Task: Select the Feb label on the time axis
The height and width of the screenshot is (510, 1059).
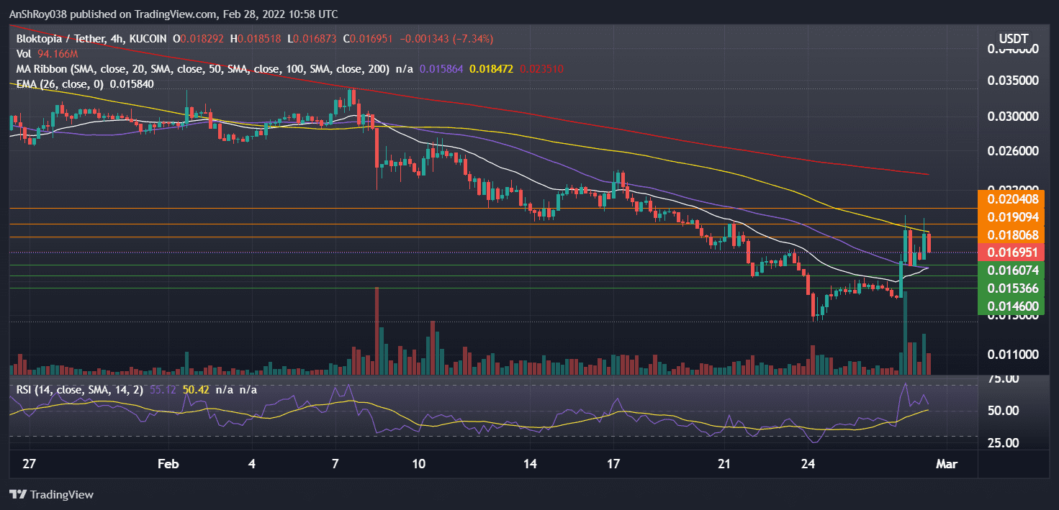Action: (168, 464)
